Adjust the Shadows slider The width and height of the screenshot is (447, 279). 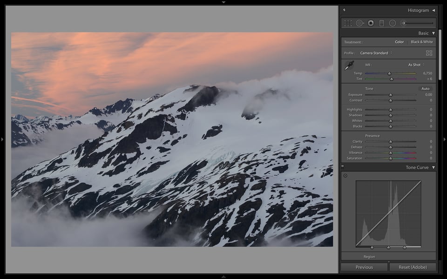[391, 115]
